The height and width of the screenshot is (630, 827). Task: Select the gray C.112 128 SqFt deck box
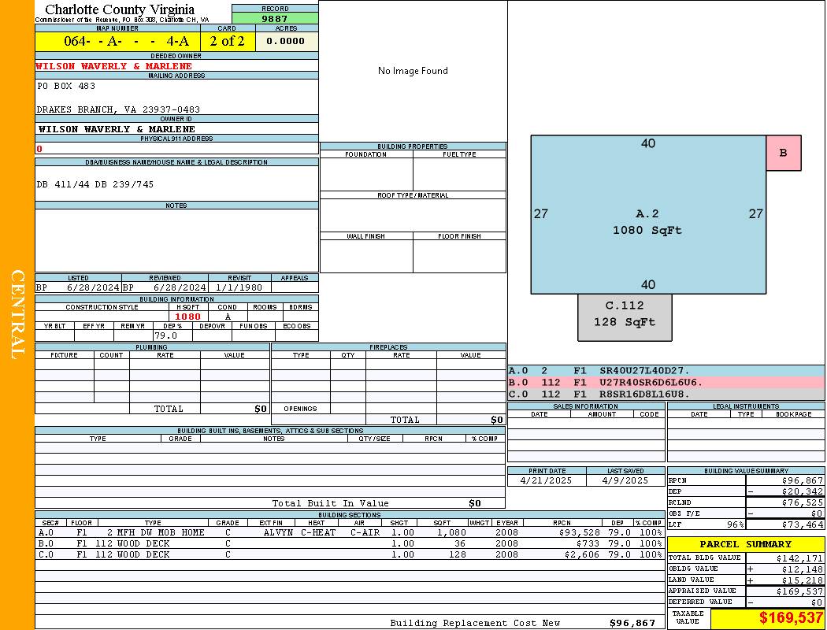pyautogui.click(x=625, y=314)
